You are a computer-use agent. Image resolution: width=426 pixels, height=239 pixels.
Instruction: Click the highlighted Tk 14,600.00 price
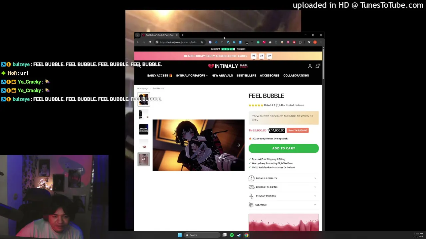277,130
